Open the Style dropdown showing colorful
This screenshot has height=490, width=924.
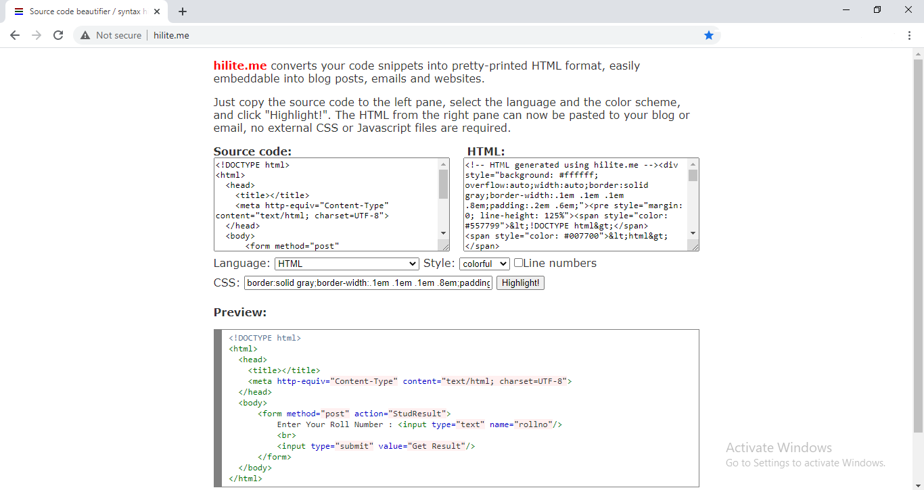484,264
